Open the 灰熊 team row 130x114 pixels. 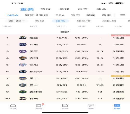[65, 45]
